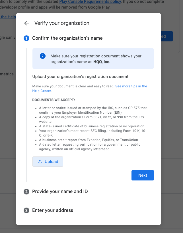
Task: Expand the "Enter your address" step
Action: (x=53, y=210)
